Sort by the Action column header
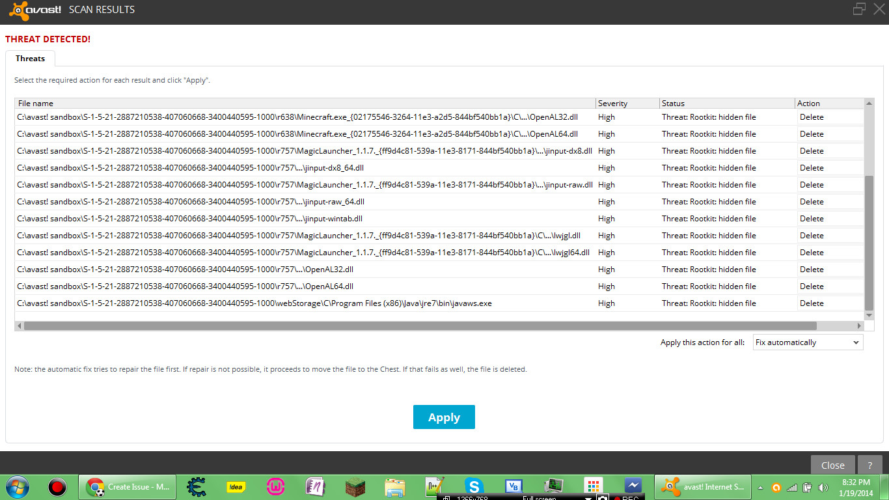889x500 pixels. tap(829, 104)
